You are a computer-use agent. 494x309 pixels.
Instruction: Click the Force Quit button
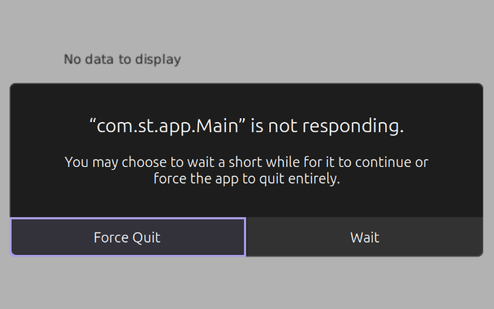tap(127, 237)
